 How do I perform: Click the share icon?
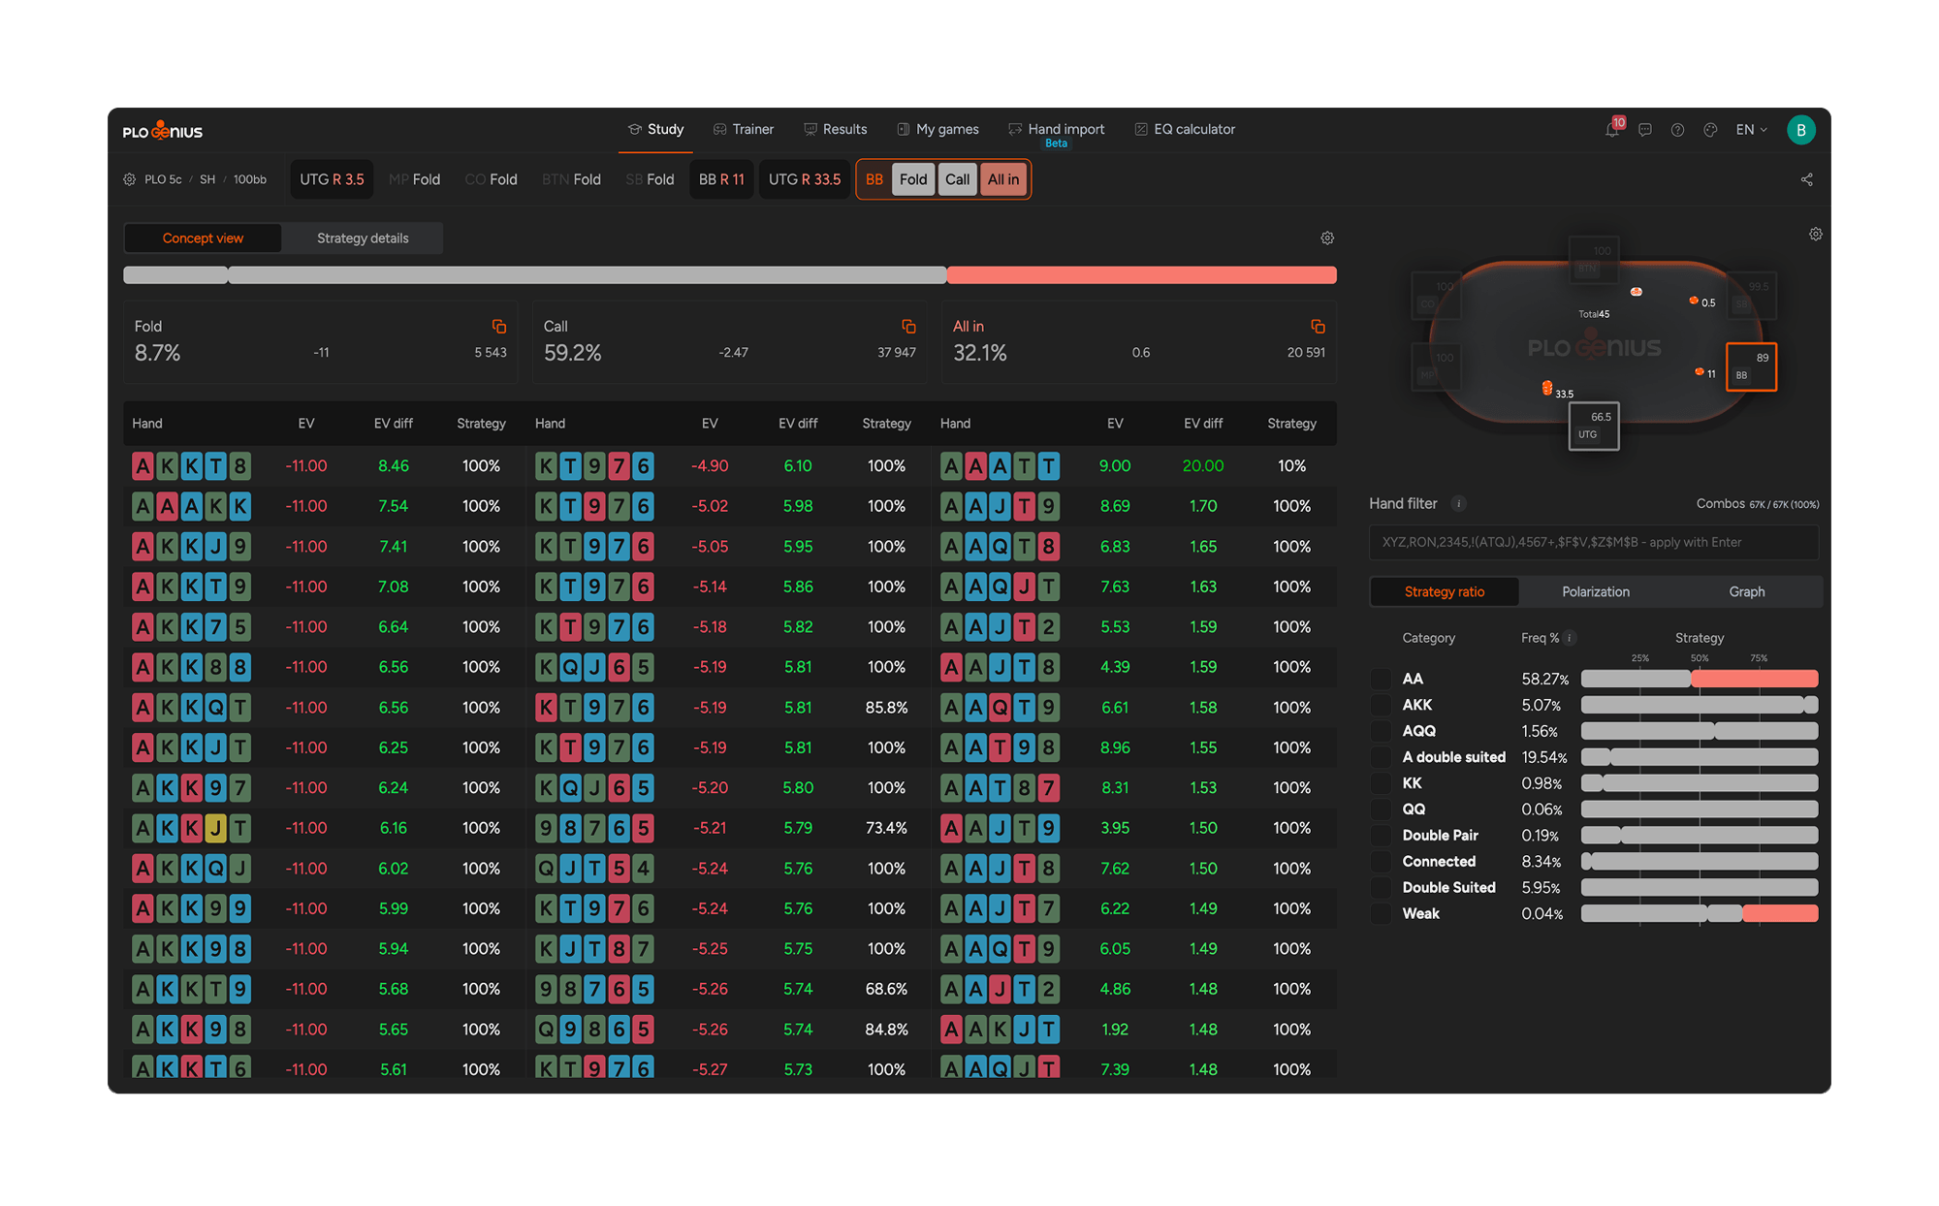(x=1807, y=180)
